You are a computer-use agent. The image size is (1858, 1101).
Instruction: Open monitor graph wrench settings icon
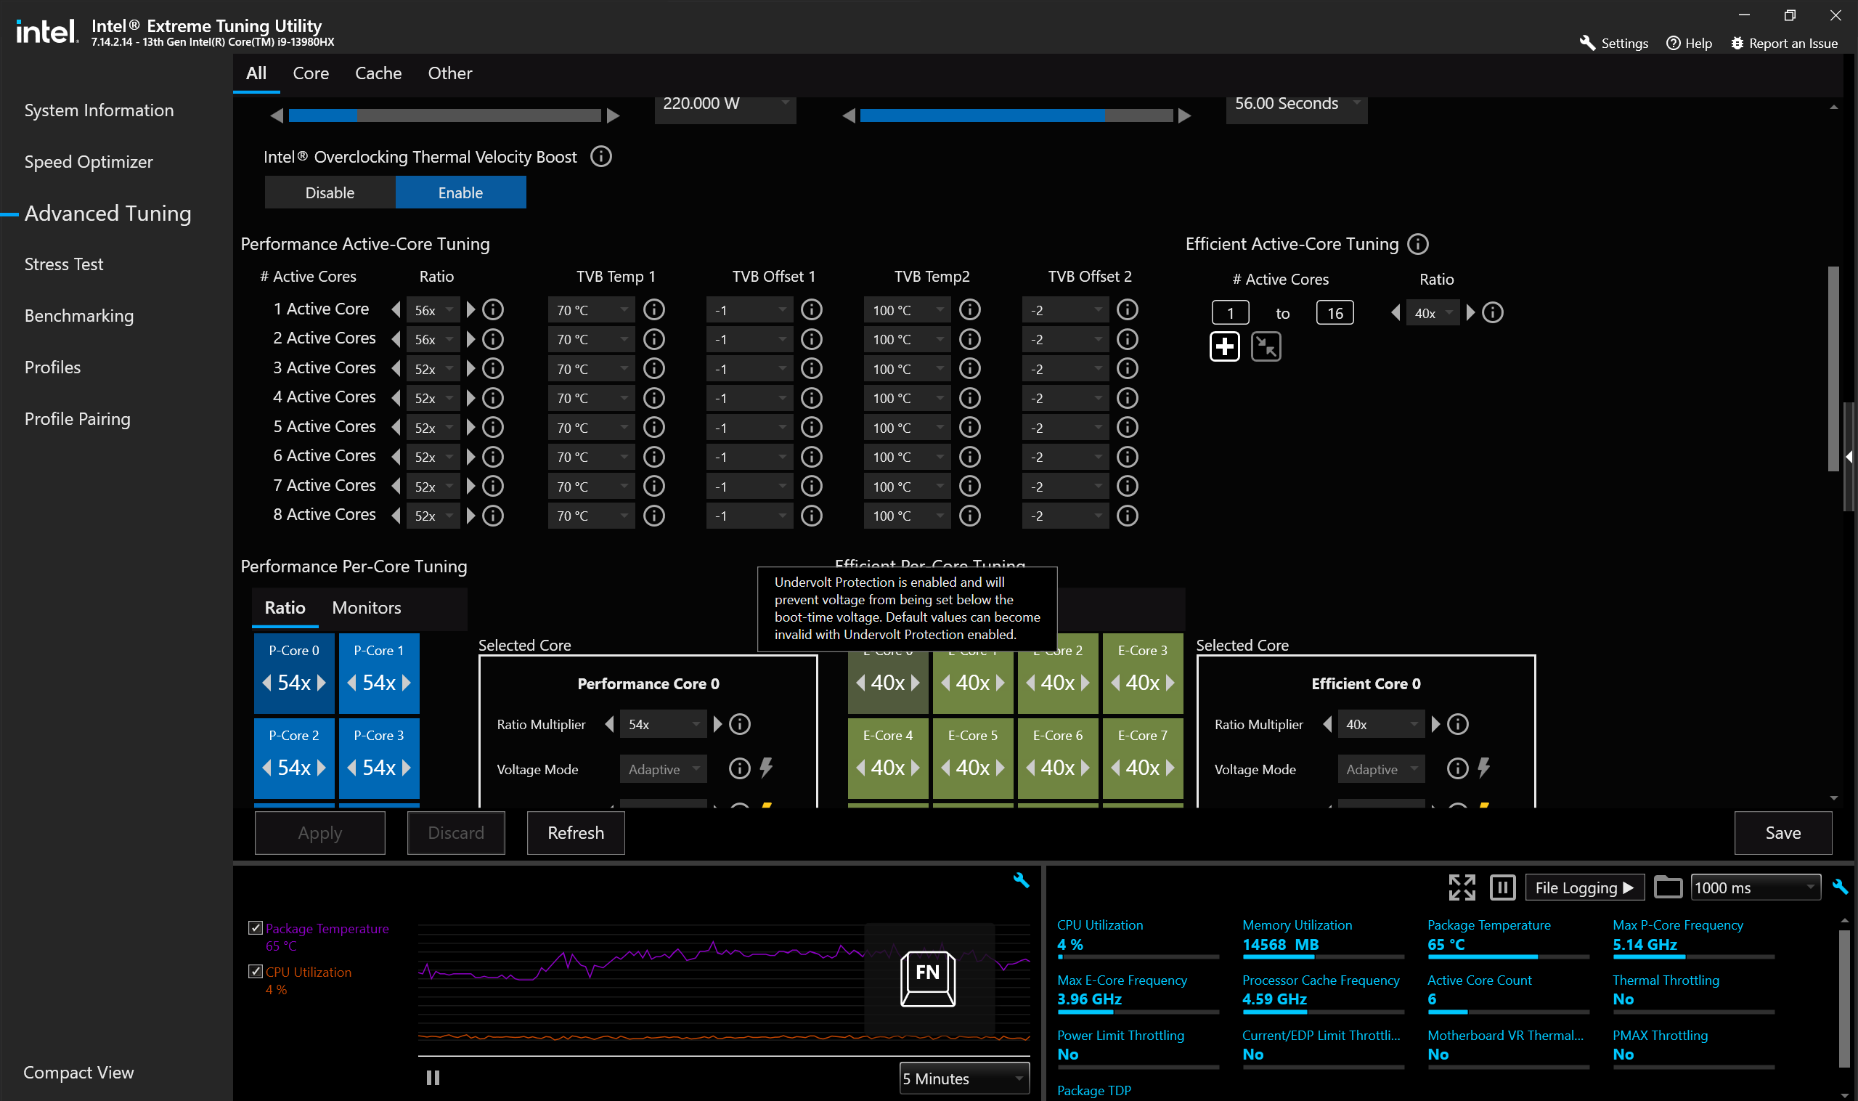click(x=1021, y=880)
